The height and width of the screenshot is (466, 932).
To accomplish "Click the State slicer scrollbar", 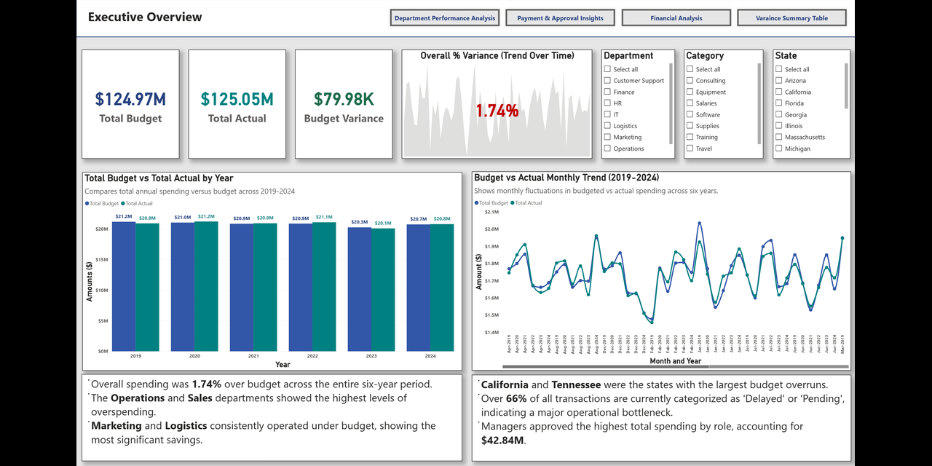I will 846,85.
